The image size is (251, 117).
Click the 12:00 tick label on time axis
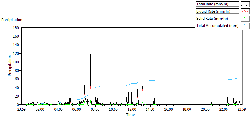(x=132, y=110)
